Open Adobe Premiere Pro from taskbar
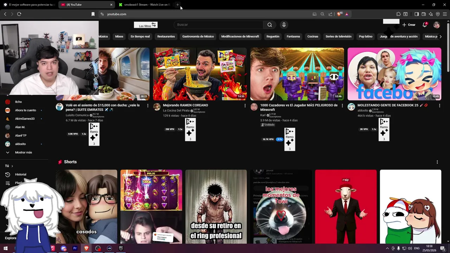The height and width of the screenshot is (253, 450). [75, 248]
